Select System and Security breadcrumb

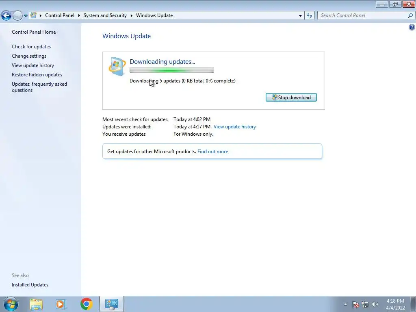click(105, 15)
